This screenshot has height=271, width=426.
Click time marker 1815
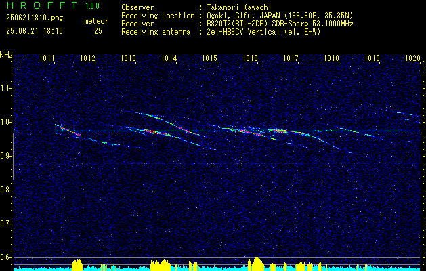coord(210,58)
